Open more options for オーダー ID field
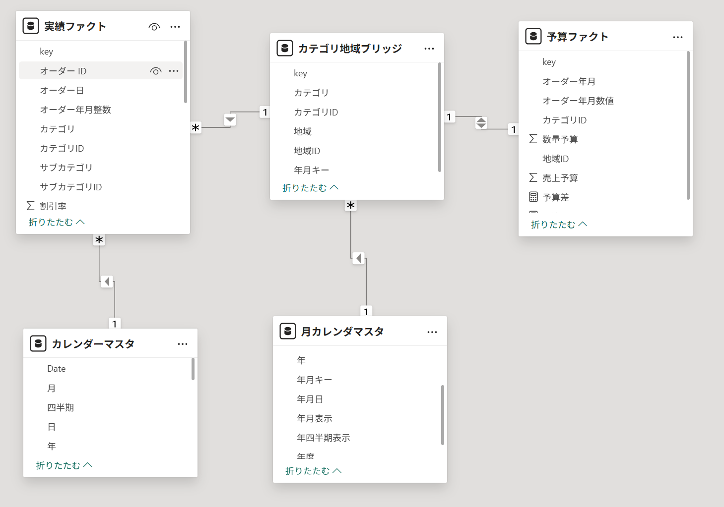The width and height of the screenshot is (724, 507). click(174, 71)
